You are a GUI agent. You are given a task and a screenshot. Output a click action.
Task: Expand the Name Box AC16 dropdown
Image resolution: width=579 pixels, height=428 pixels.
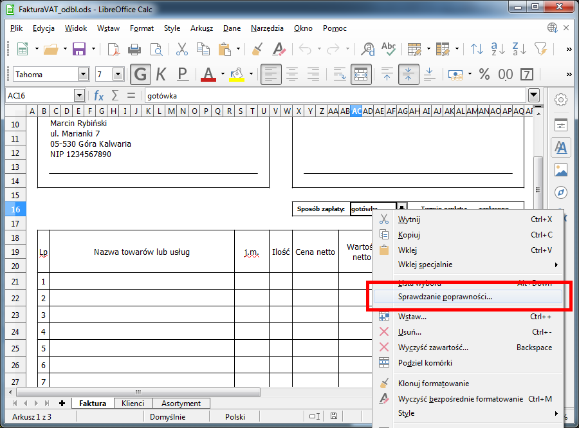(x=79, y=96)
